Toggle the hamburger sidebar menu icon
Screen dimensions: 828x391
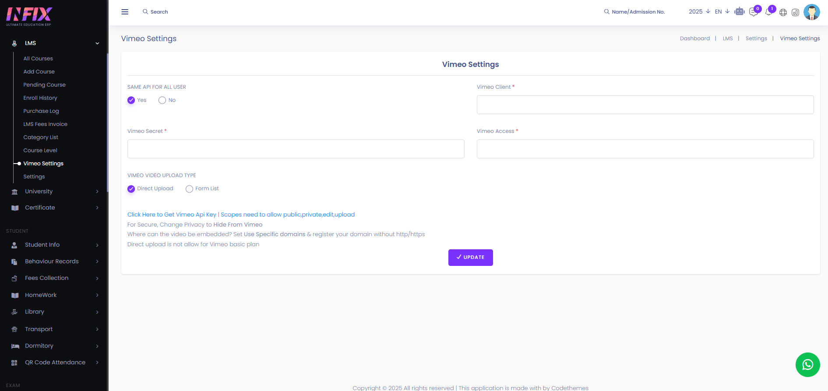point(125,12)
